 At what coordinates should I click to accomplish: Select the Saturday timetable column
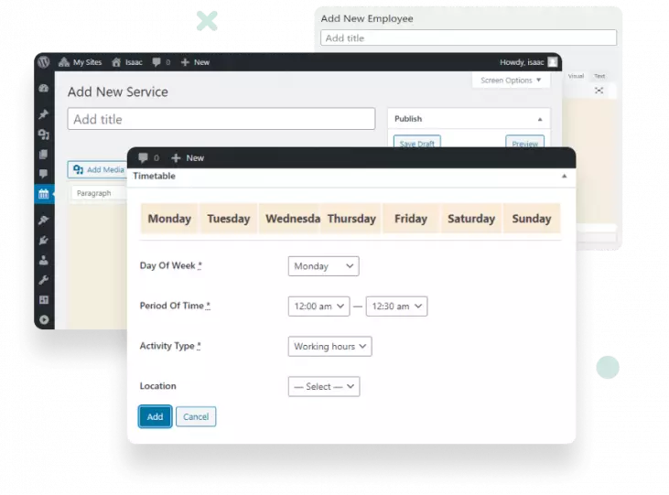click(471, 219)
